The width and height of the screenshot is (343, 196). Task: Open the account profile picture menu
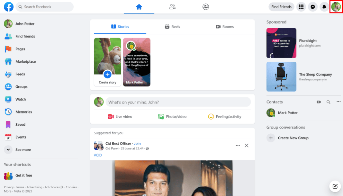point(336,7)
